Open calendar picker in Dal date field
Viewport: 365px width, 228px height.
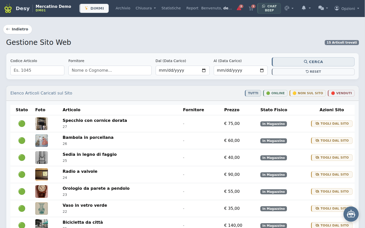point(204,70)
